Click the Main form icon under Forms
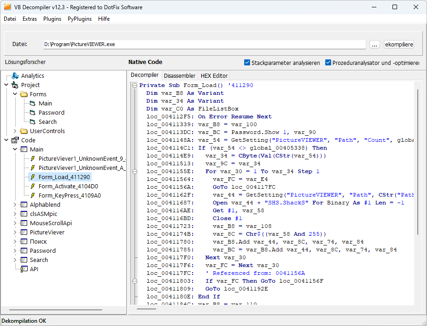The height and width of the screenshot is (326, 427). point(33,104)
